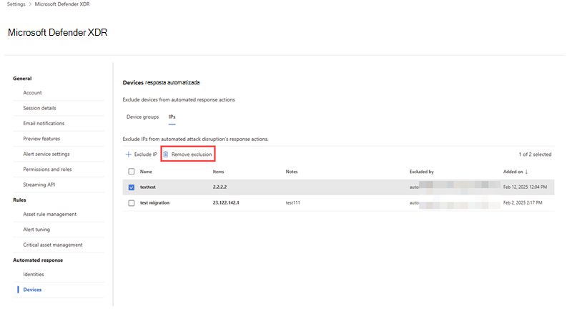Click the 1 of 2 selected indicator
The width and height of the screenshot is (572, 314).
click(535, 154)
